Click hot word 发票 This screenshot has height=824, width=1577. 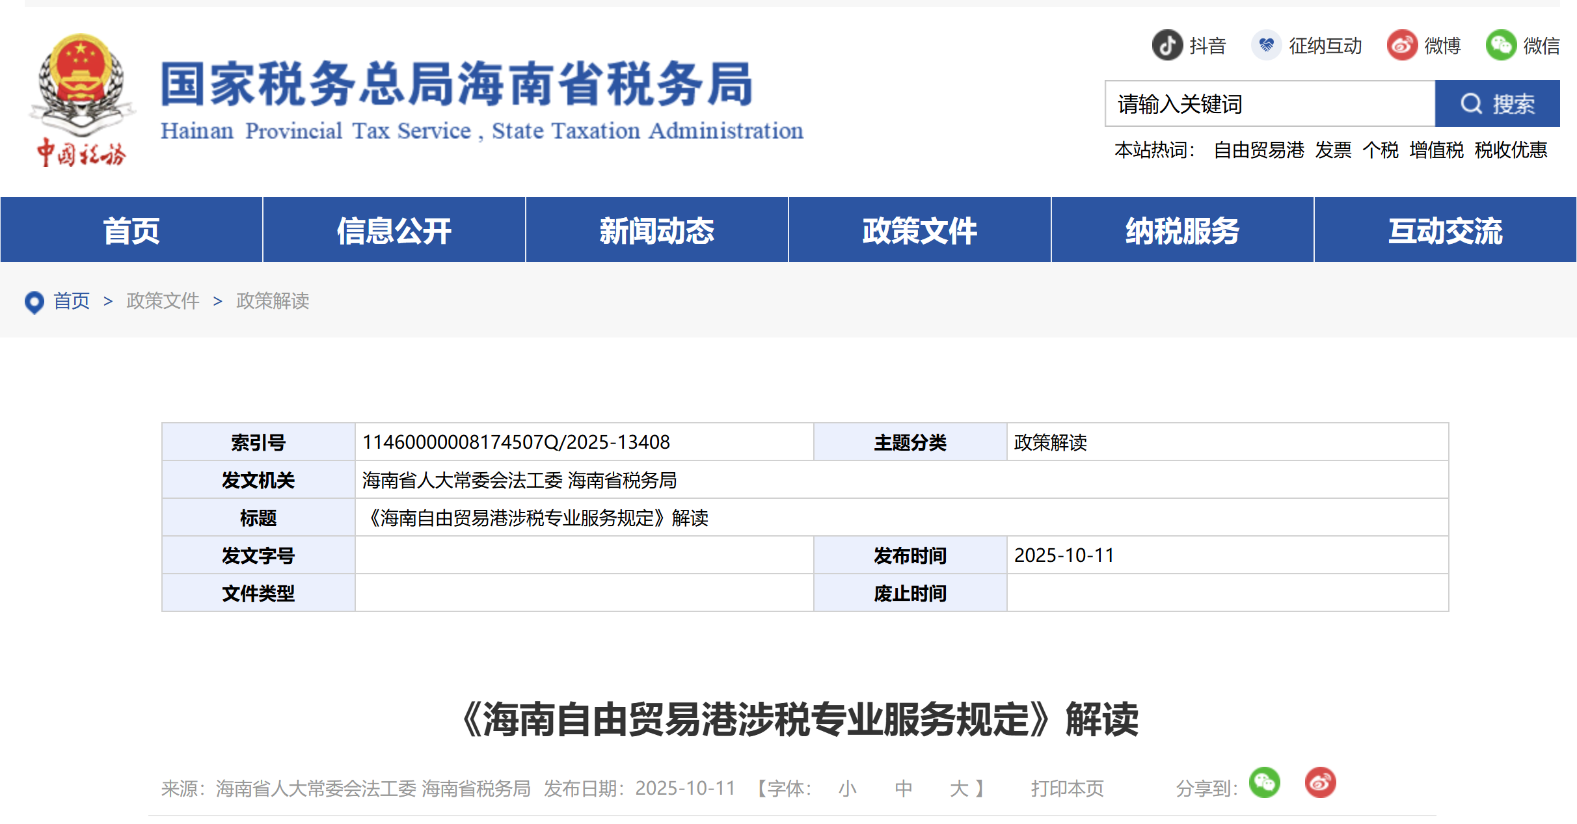tap(1333, 150)
